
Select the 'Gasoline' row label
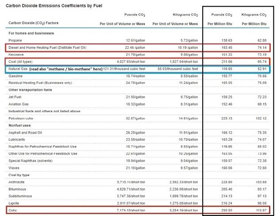click(x=17, y=77)
